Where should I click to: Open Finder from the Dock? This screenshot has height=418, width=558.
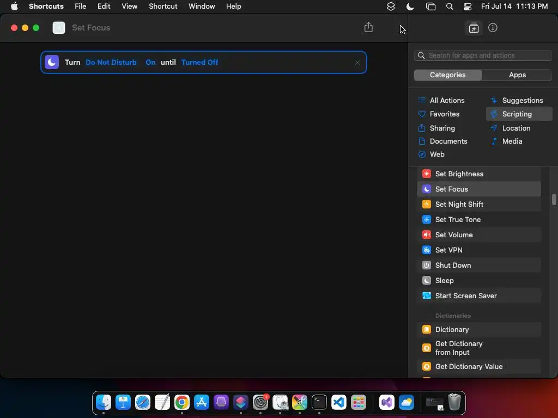click(104, 402)
